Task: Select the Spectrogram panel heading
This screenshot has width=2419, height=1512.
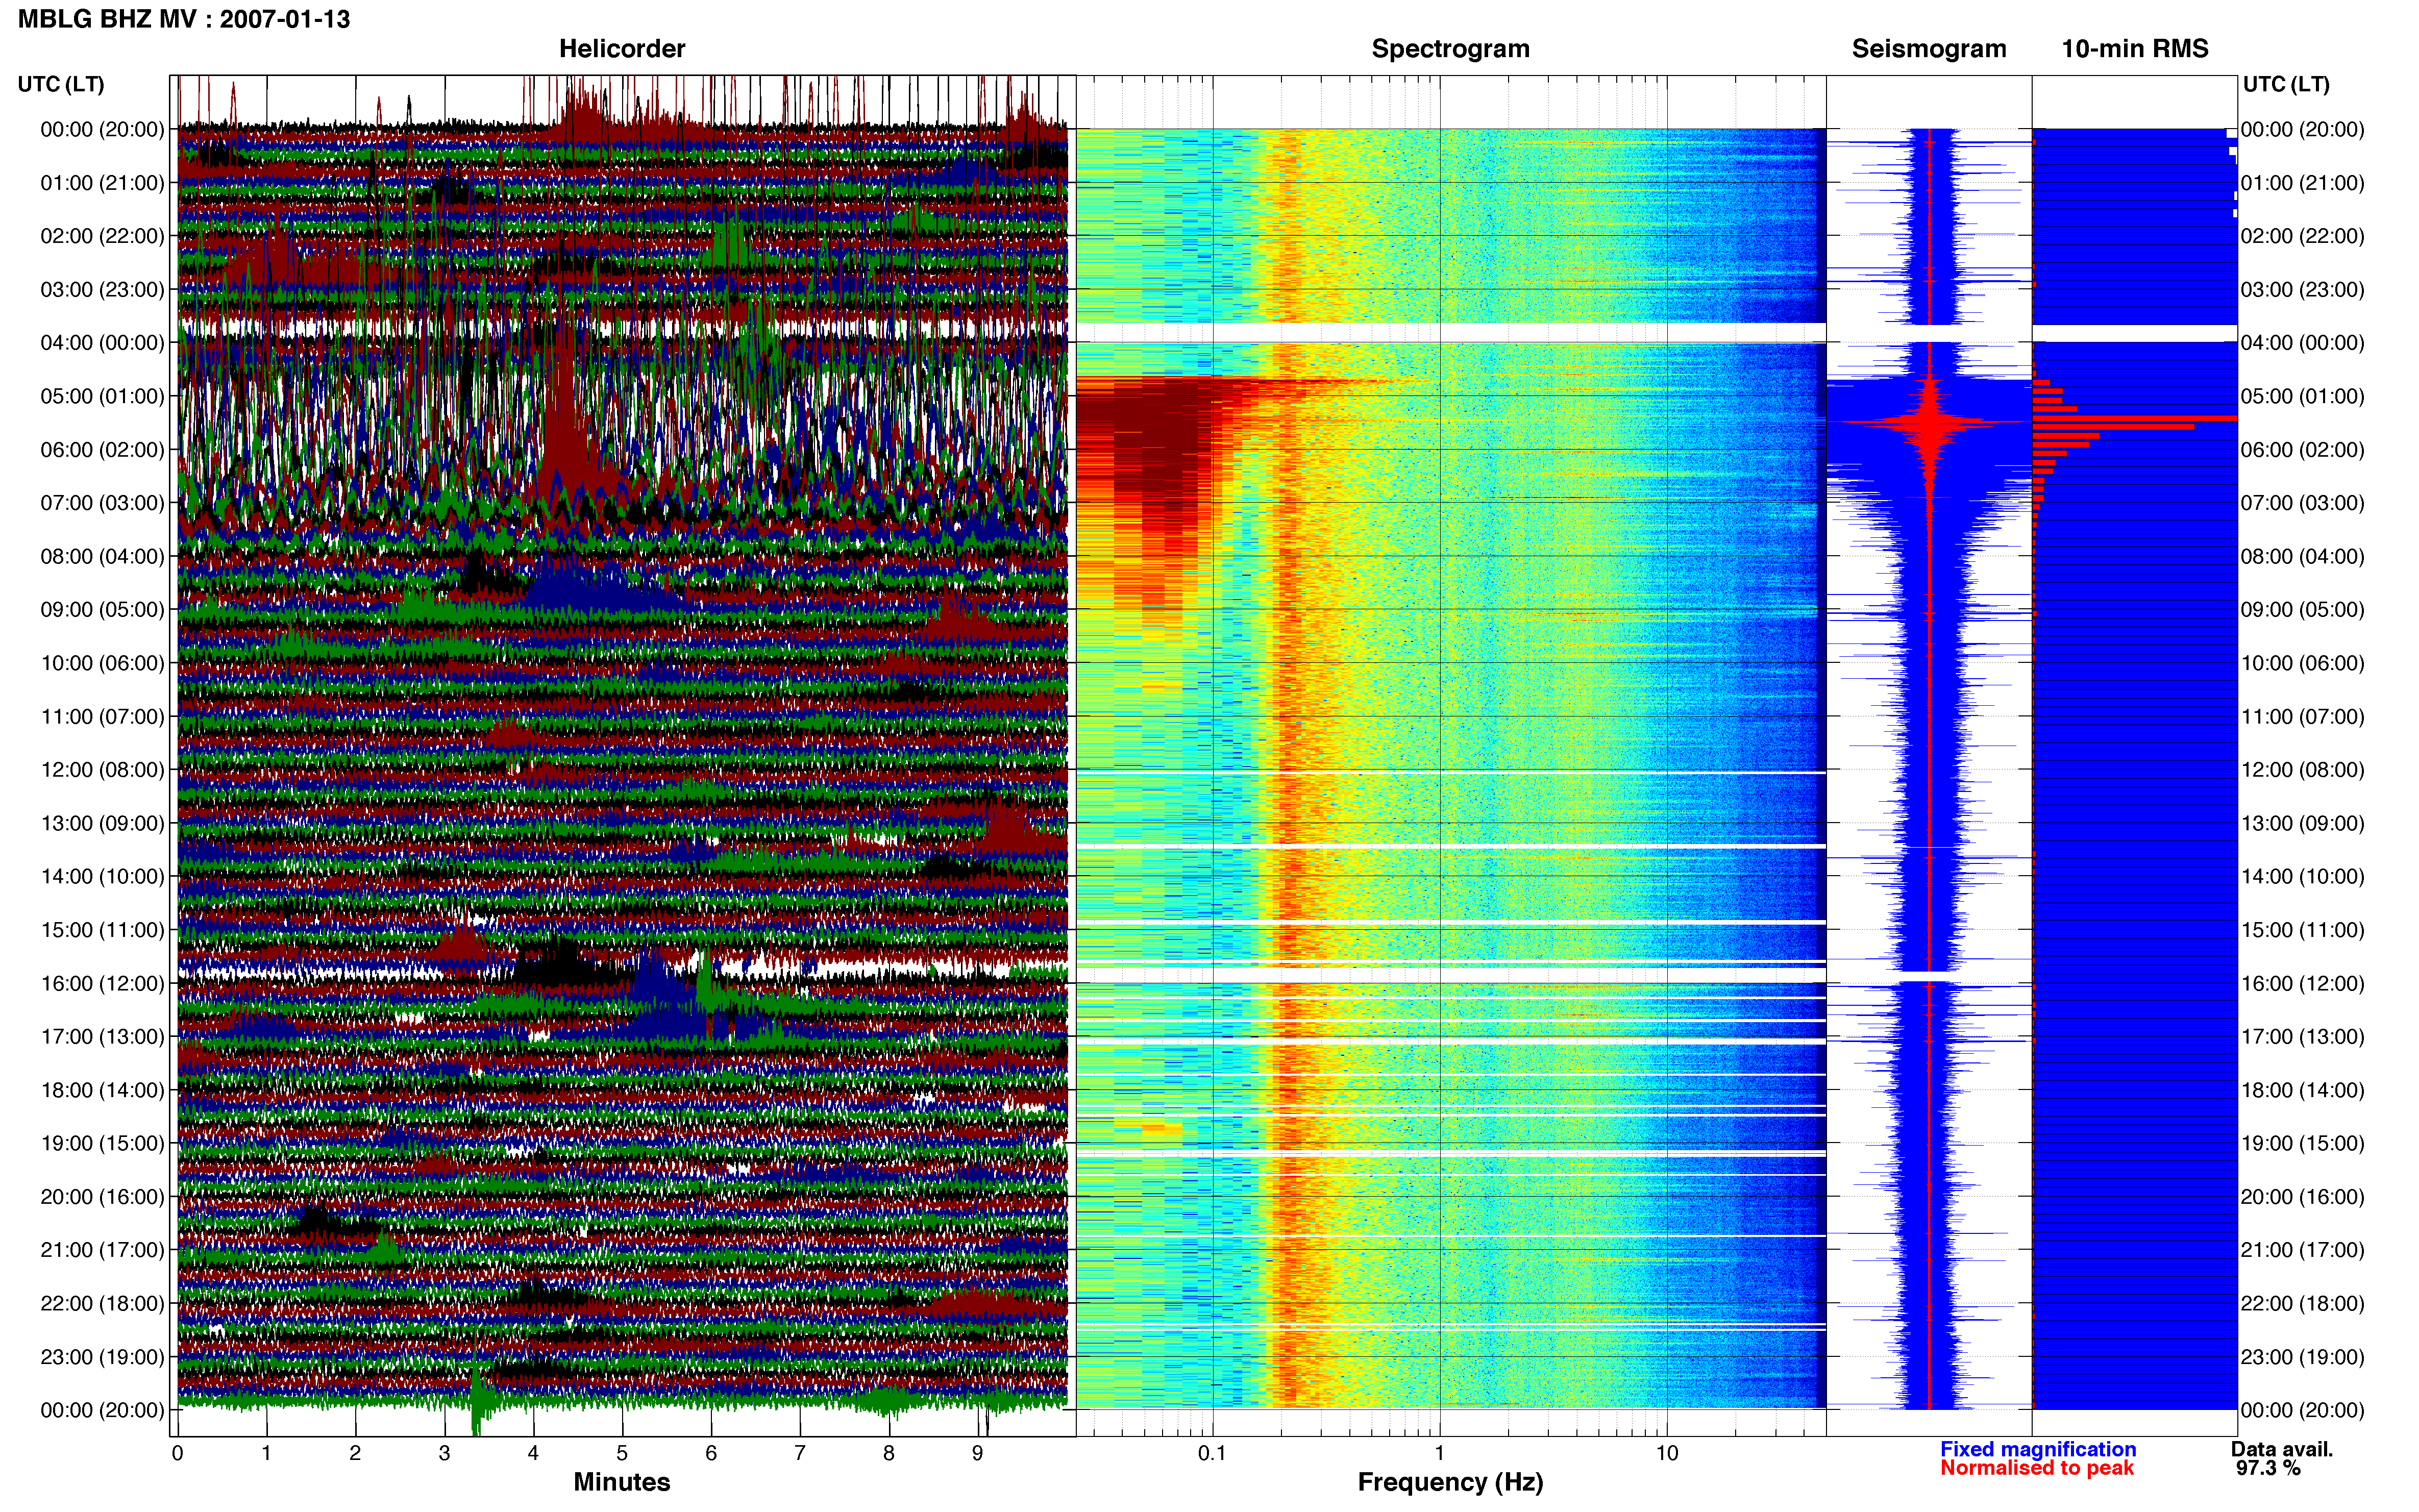Action: click(1450, 49)
